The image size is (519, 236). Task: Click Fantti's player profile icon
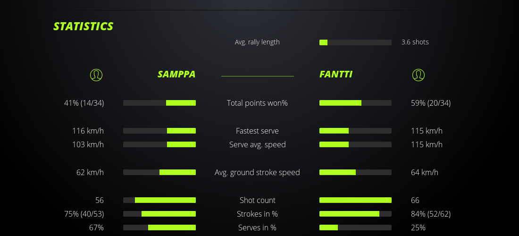419,75
